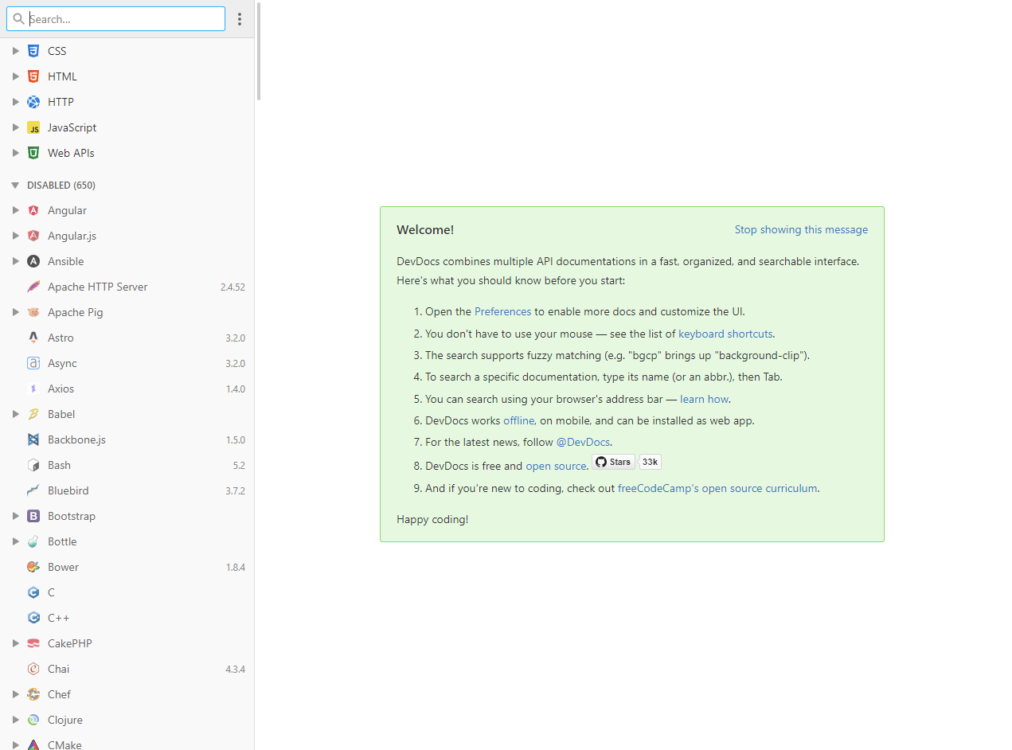Open the keyboard shortcuts link
This screenshot has height=750, width=1012.
(x=725, y=334)
